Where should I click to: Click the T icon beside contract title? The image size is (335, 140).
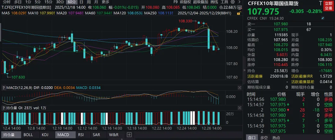[x=320, y=3]
